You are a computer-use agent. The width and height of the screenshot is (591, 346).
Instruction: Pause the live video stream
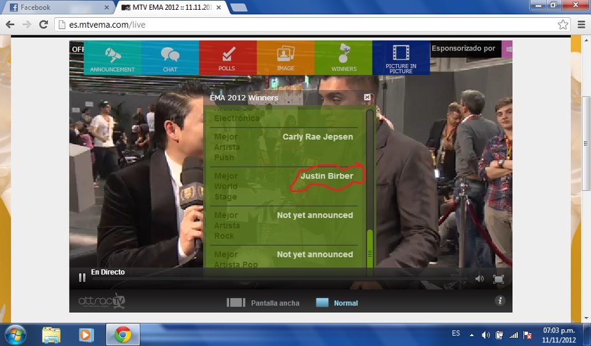82,278
